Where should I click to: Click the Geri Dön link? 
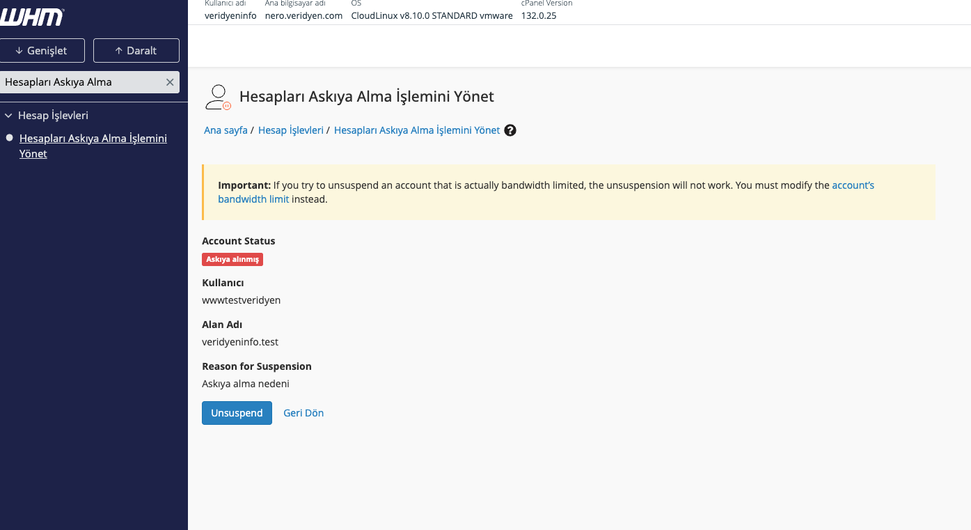click(x=303, y=413)
